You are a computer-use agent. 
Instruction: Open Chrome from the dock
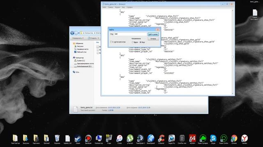pos(234,138)
